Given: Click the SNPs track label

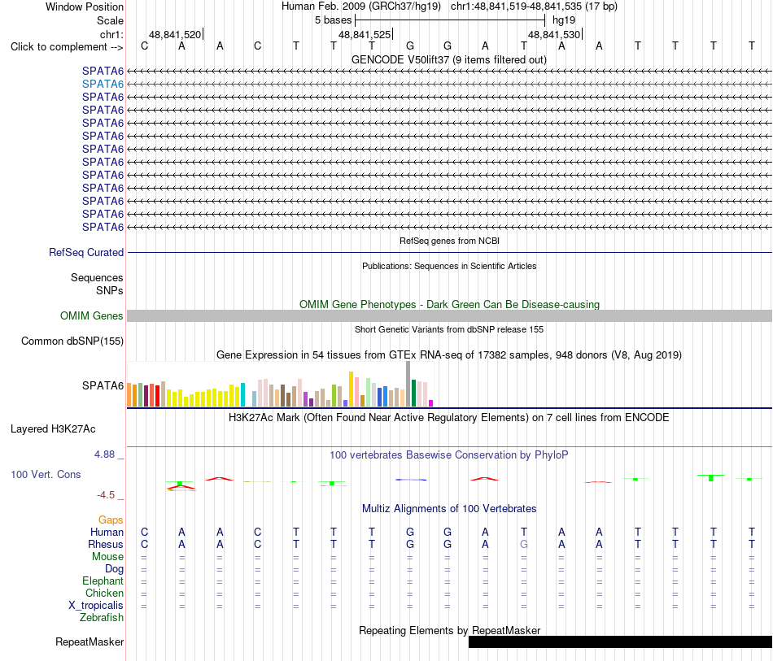Looking at the screenshot, I should point(110,290).
